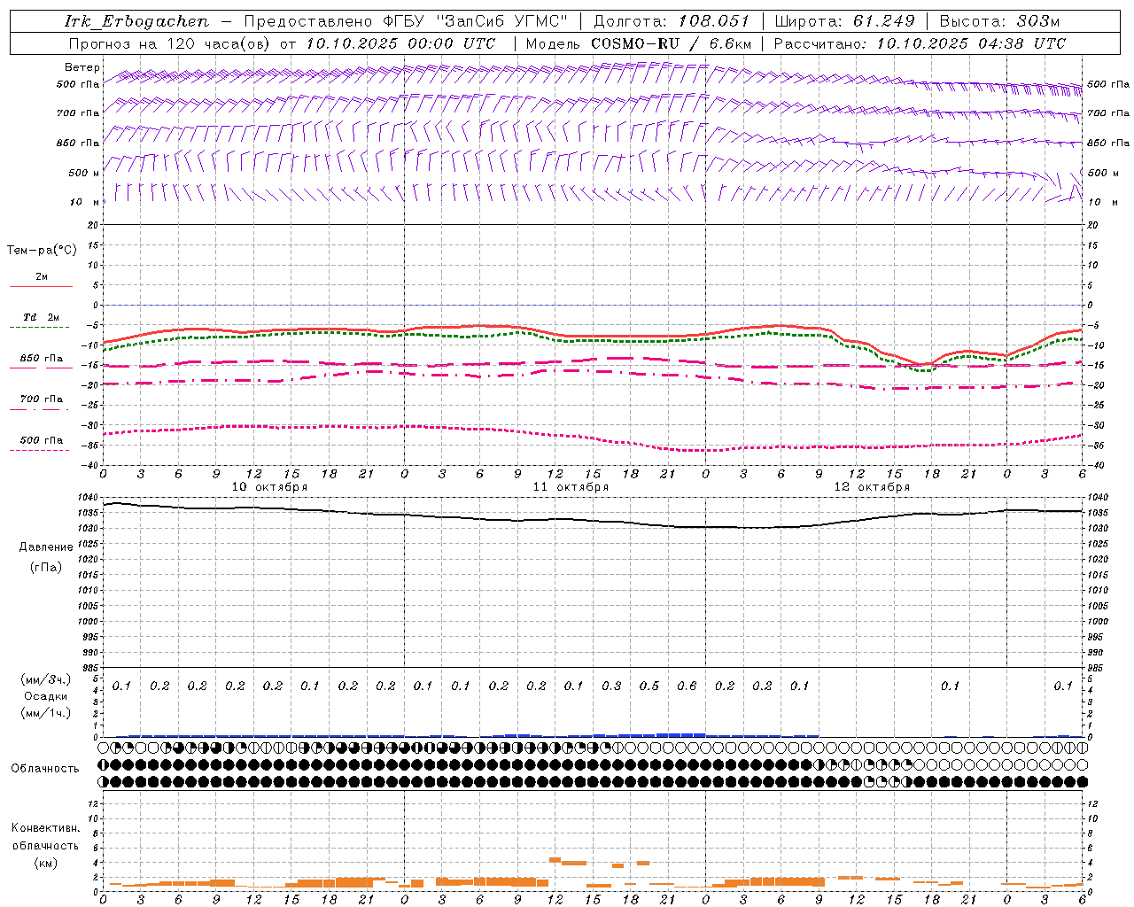The image size is (1134, 907).
Task: Click the '11 октября' date label
Action: point(571,487)
